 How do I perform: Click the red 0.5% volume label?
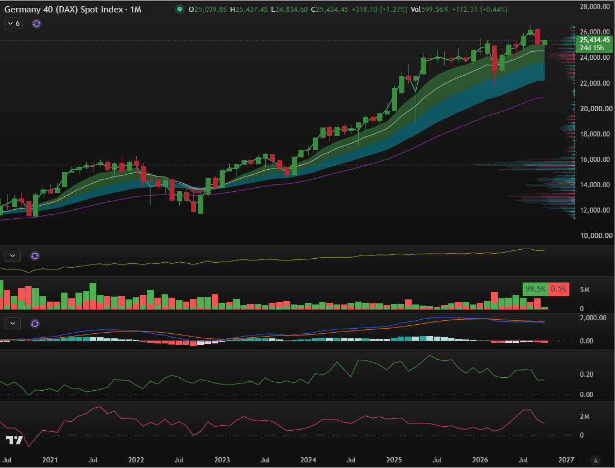point(559,289)
